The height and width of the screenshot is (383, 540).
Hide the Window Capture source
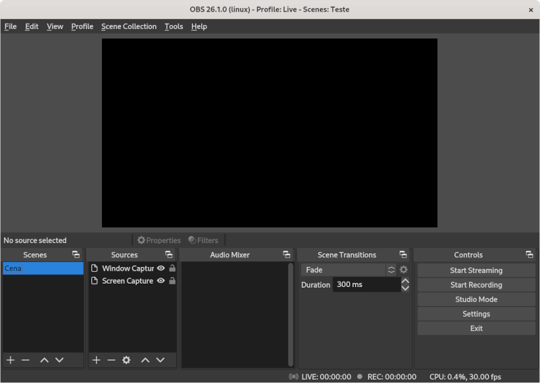[x=161, y=268]
